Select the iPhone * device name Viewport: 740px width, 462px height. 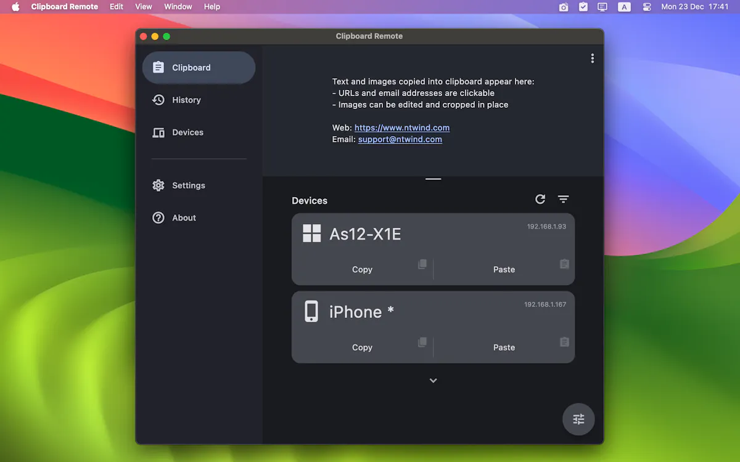362,312
